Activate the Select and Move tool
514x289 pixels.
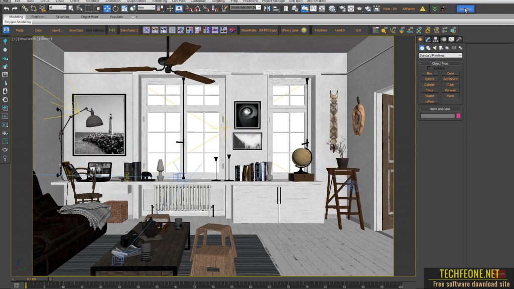[x=107, y=9]
